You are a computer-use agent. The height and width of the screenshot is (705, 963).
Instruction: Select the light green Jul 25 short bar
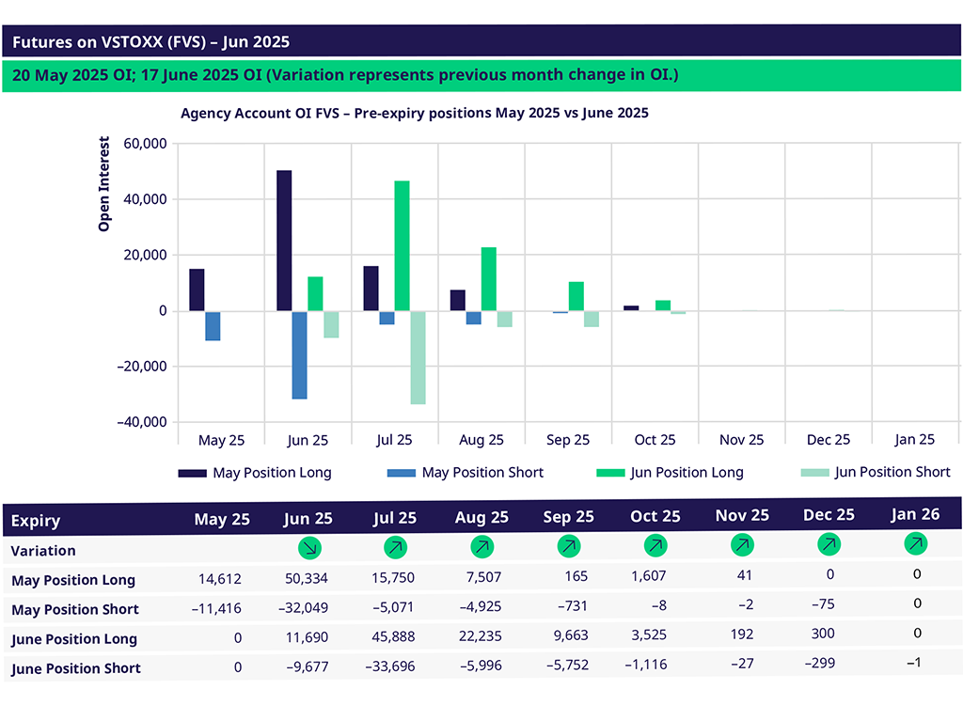pos(418,357)
